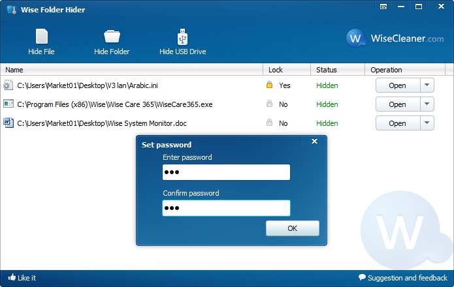454x287 pixels.
Task: Click the lock icon for WiseCare365.exe
Action: (269, 104)
